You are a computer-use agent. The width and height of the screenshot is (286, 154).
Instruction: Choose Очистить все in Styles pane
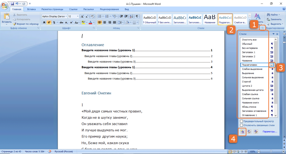tap(257, 40)
